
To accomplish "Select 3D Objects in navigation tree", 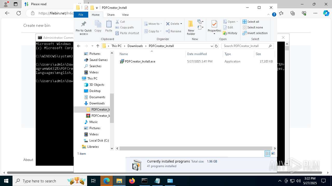I will click(x=96, y=85).
